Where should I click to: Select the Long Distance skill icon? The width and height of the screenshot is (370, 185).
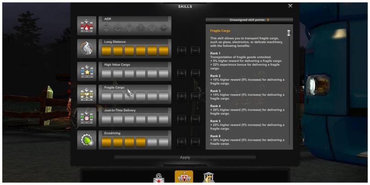pyautogui.click(x=87, y=48)
